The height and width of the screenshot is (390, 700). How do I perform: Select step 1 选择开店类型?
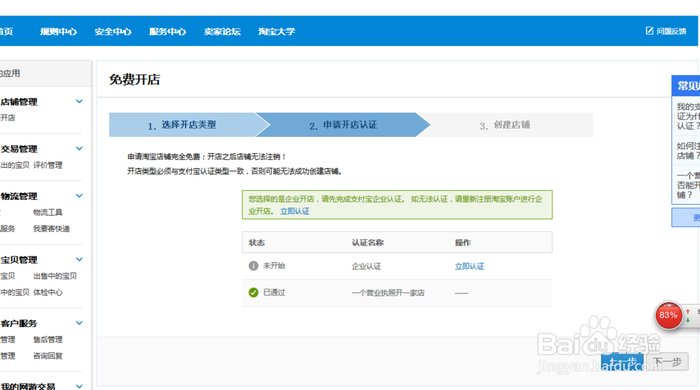pyautogui.click(x=182, y=125)
